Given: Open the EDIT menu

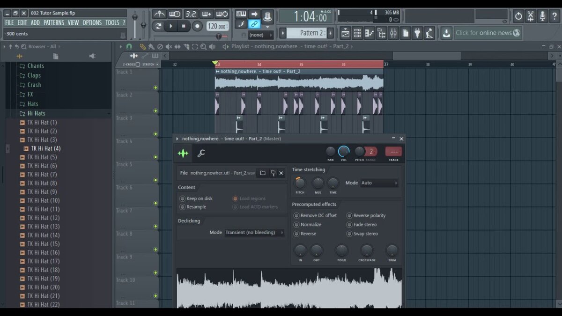Looking at the screenshot, I should tap(22, 22).
